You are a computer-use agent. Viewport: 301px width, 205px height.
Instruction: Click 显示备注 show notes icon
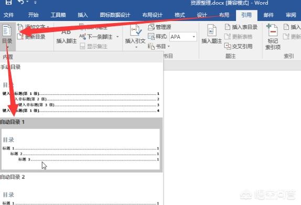[x=82, y=46]
